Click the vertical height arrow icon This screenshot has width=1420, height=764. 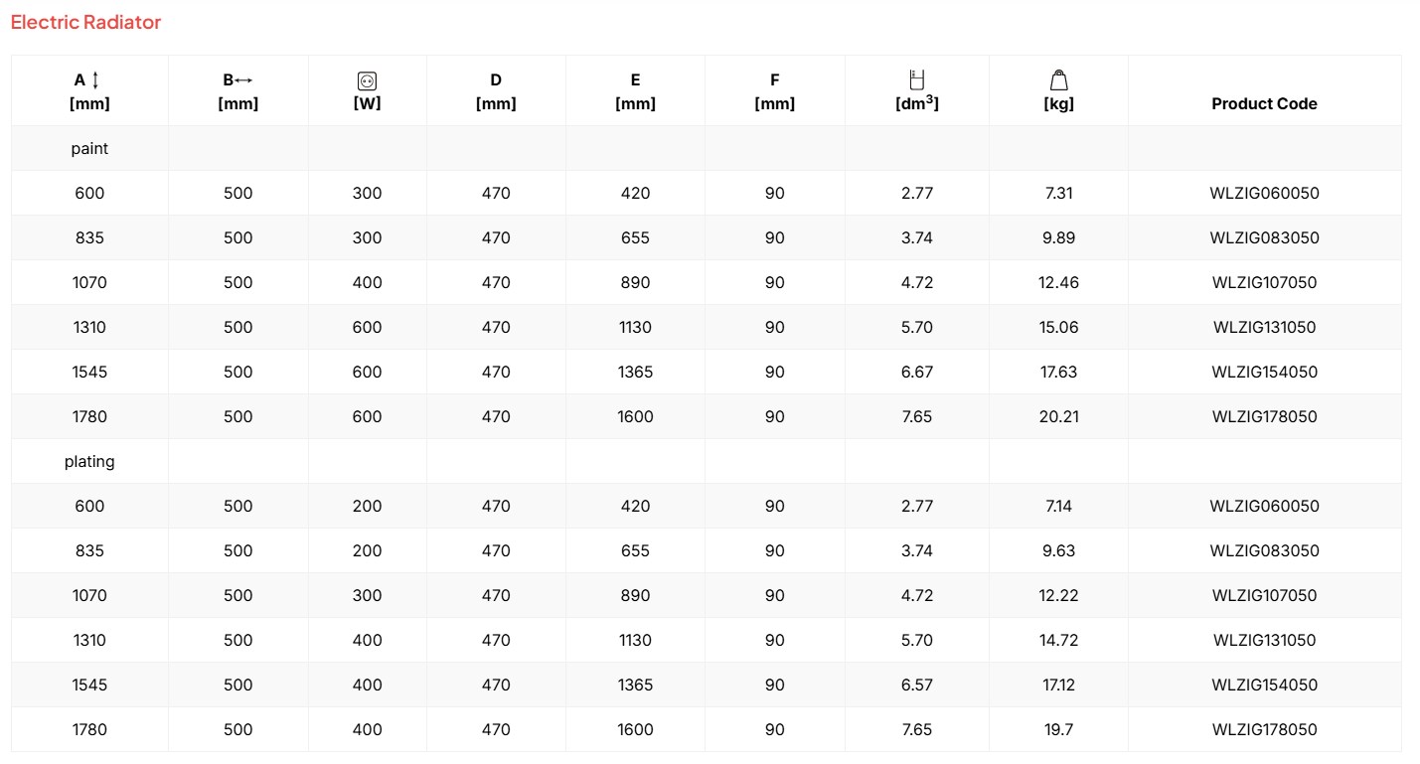tap(95, 80)
